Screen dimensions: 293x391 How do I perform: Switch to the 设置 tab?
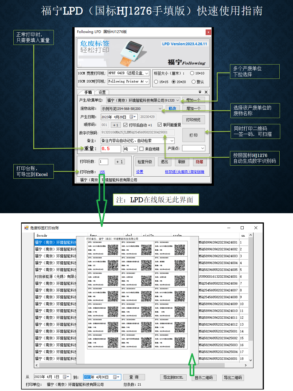[102, 92]
